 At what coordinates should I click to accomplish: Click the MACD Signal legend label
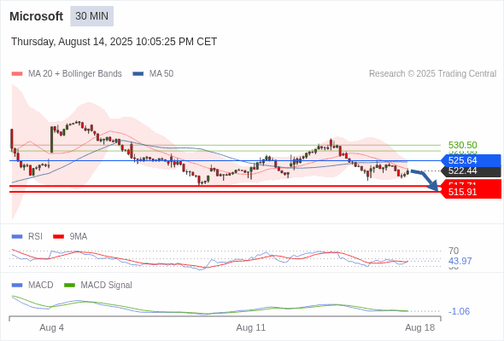tap(107, 285)
